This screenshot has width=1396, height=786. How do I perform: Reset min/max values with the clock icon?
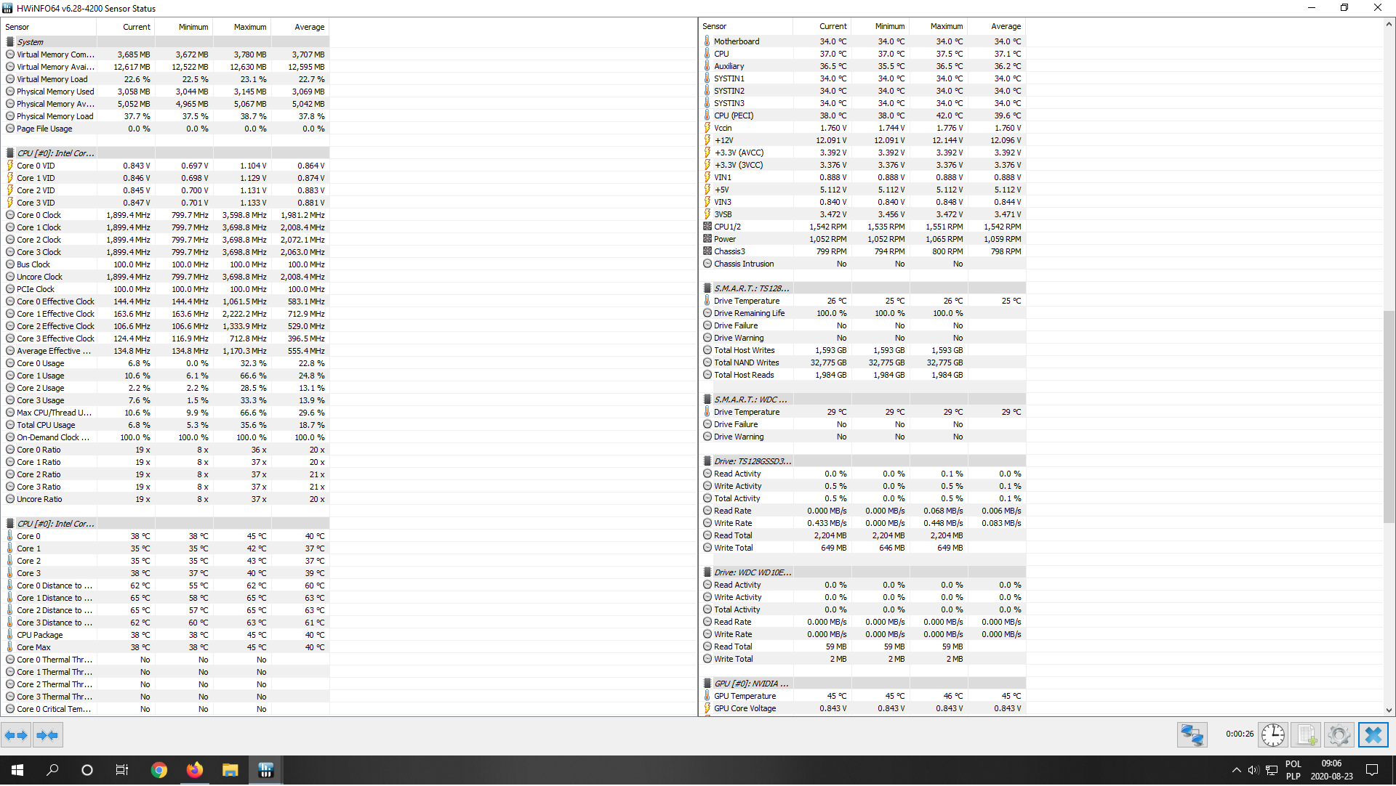click(x=1273, y=735)
